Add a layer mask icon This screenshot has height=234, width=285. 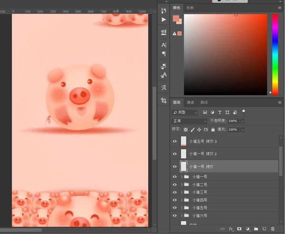click(x=239, y=229)
